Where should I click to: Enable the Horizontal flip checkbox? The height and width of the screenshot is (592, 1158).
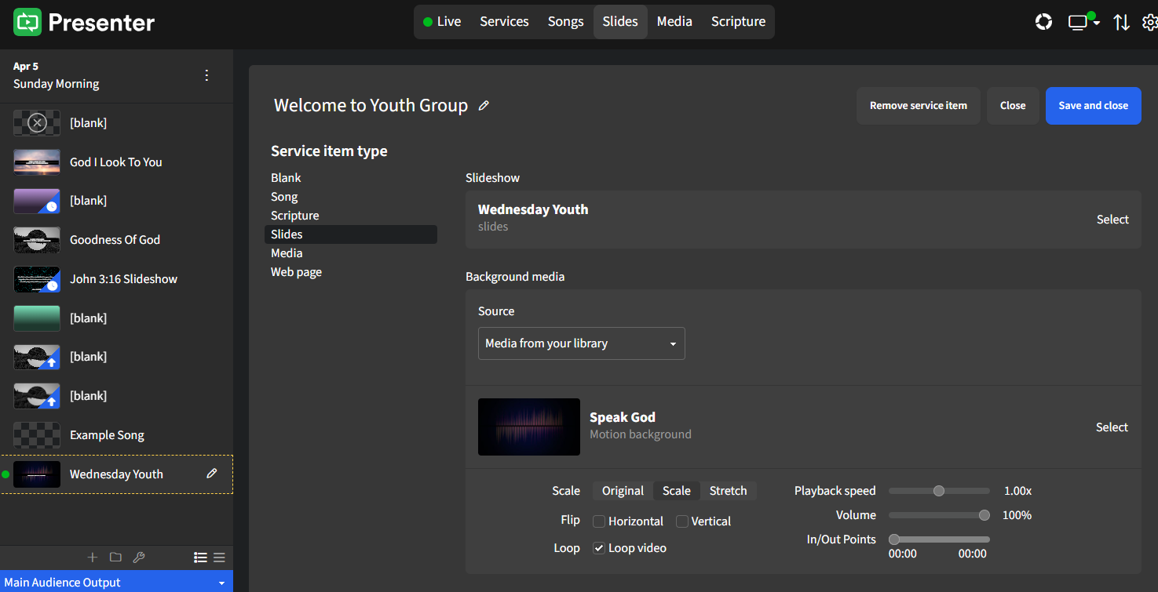point(599,521)
